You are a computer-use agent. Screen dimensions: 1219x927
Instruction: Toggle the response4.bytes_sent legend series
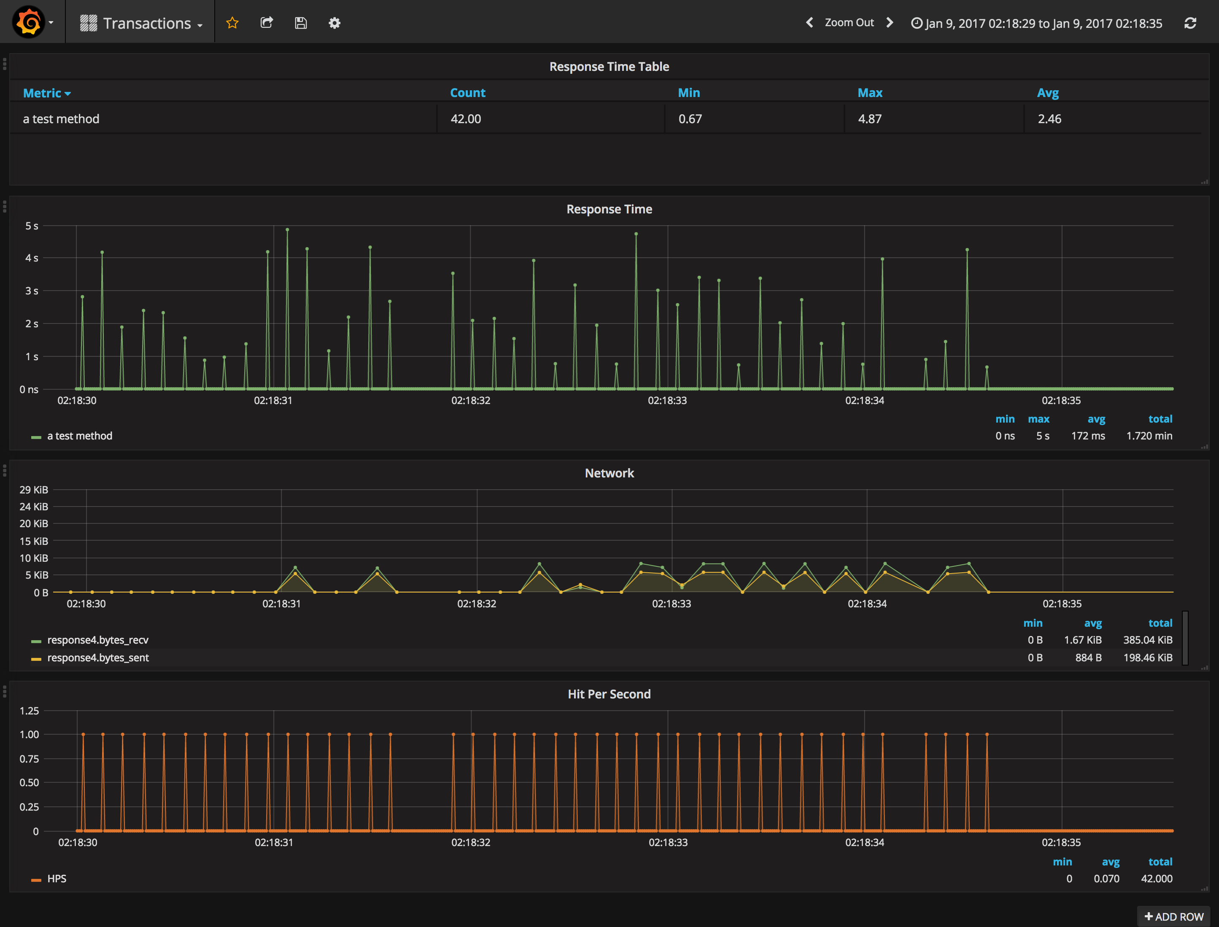(x=98, y=658)
